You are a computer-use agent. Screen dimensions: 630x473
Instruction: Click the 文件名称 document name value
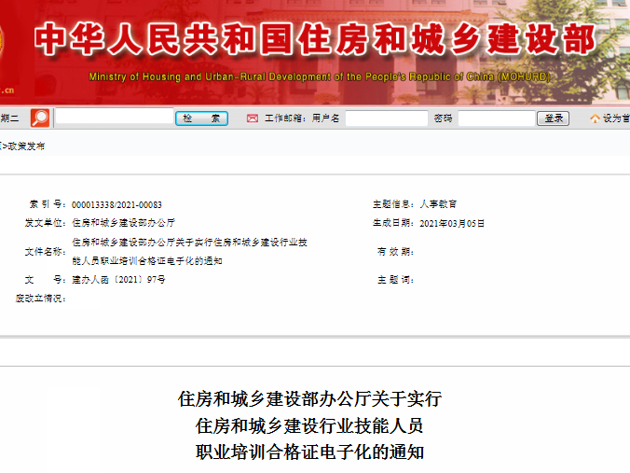point(189,252)
